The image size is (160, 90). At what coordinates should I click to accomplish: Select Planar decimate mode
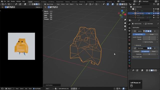tap(154, 51)
